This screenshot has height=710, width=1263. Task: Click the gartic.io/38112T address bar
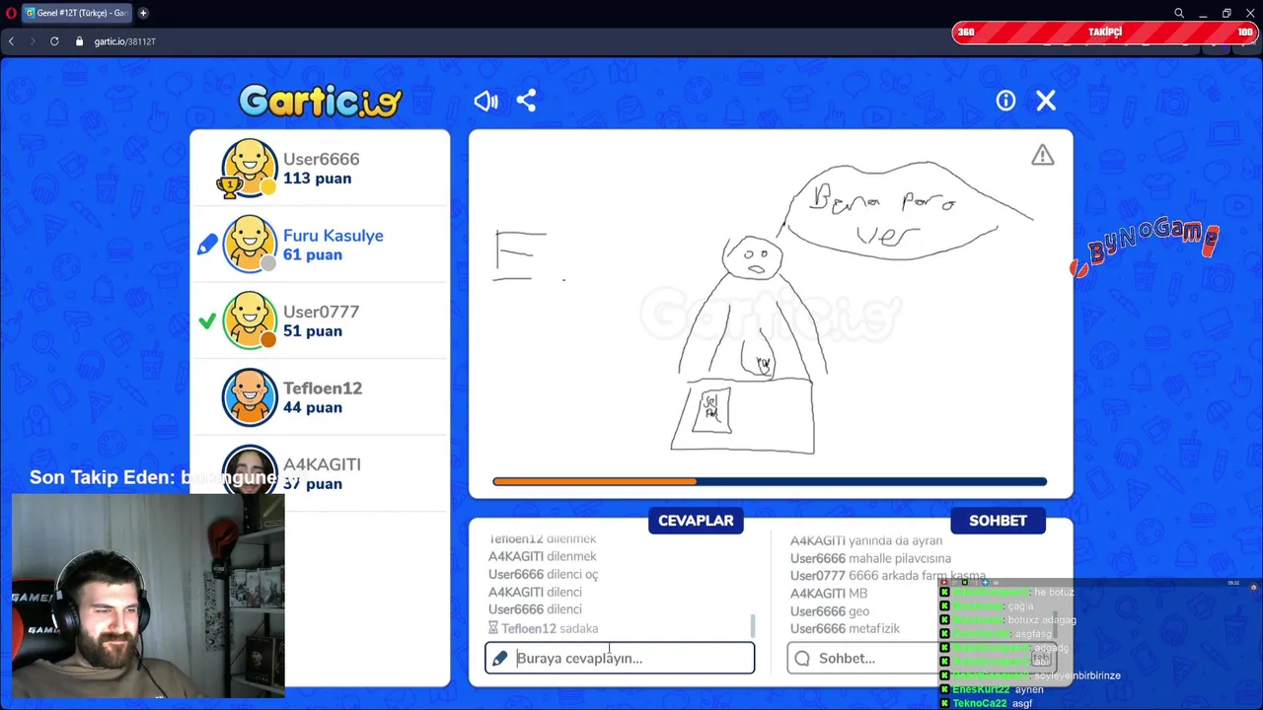(124, 41)
